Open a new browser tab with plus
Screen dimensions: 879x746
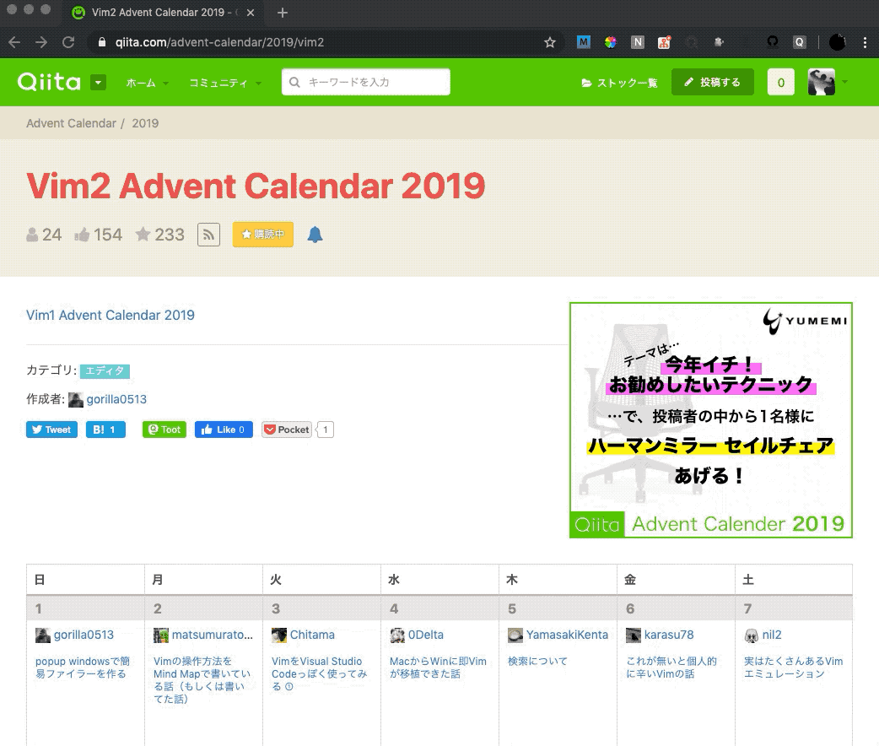pos(283,13)
